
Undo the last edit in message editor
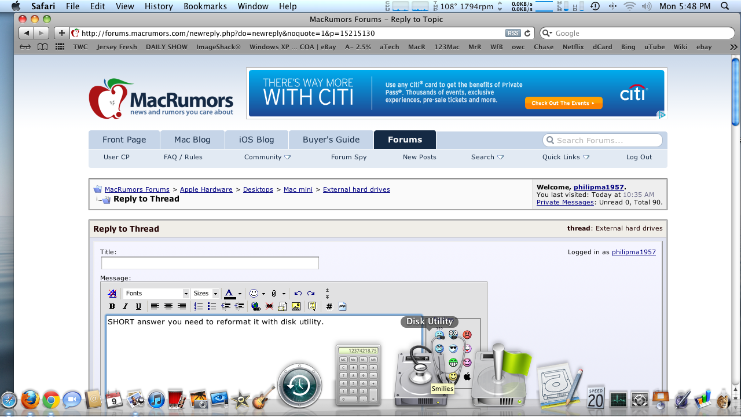[x=298, y=294]
